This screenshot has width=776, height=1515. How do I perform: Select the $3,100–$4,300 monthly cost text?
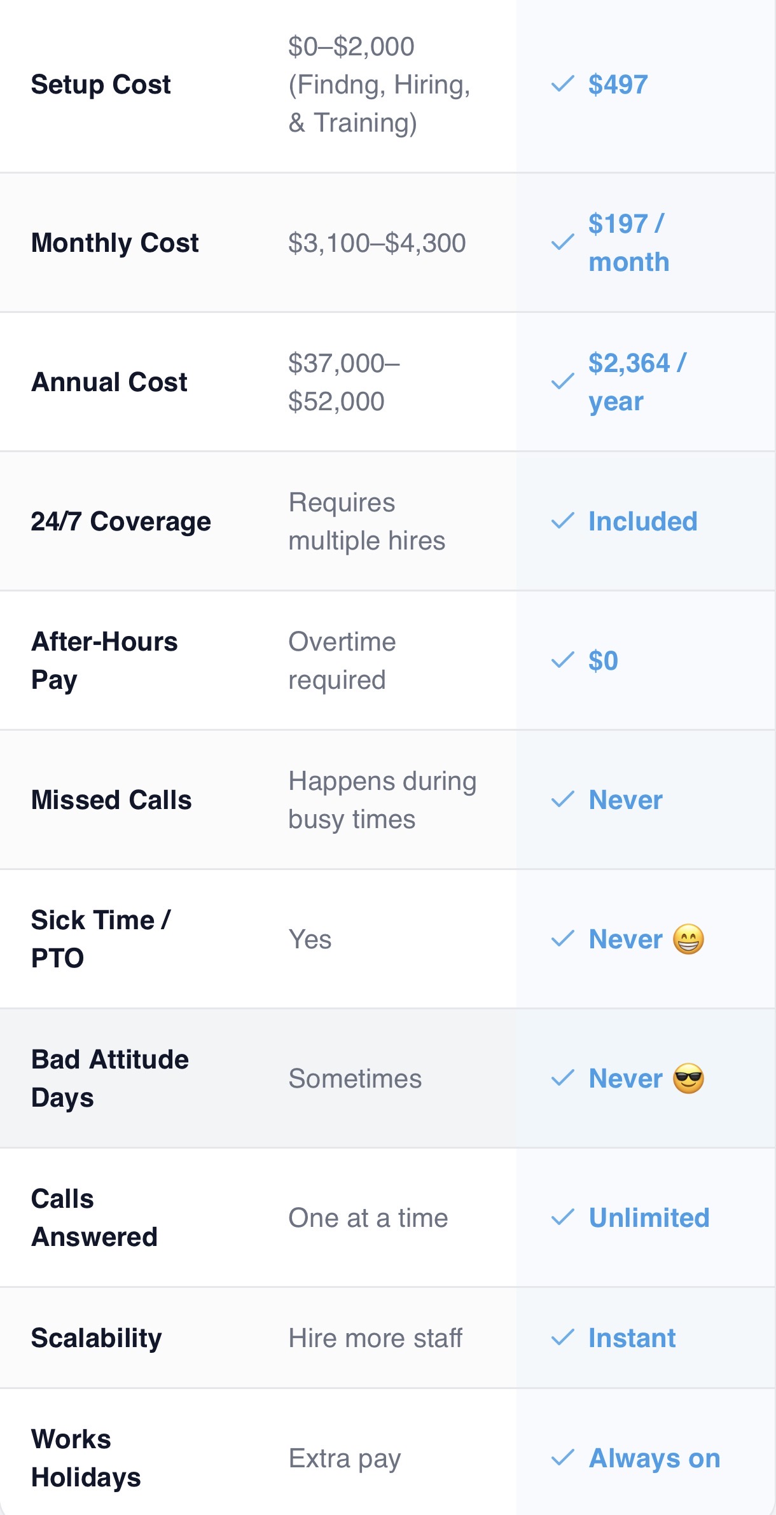tap(377, 242)
